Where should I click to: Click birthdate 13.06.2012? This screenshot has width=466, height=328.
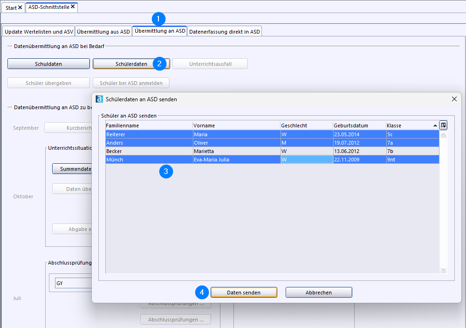347,151
